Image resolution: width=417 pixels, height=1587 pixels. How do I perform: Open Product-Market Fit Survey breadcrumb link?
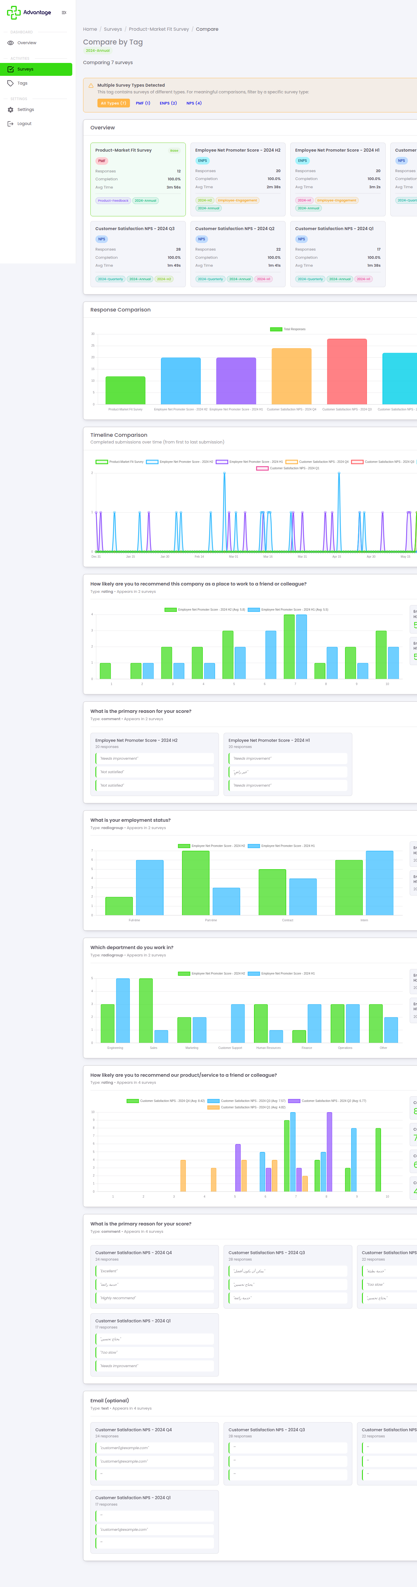[159, 29]
